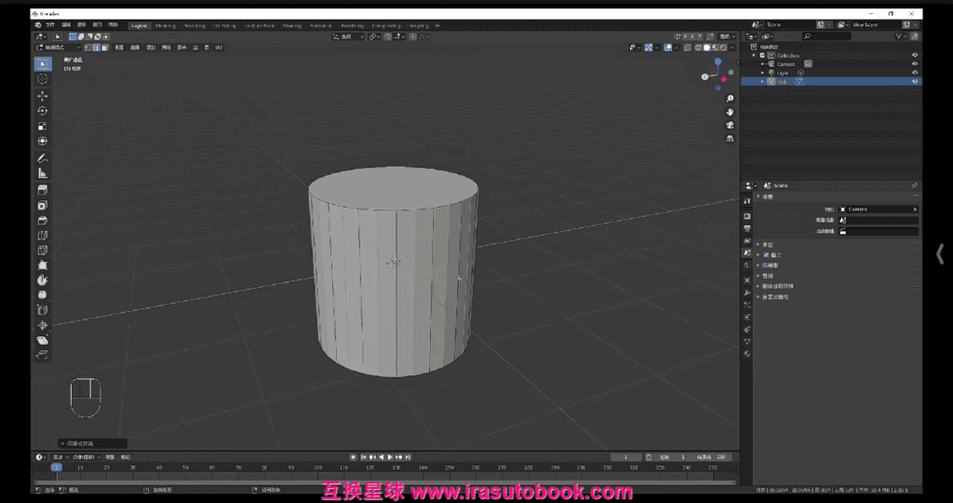Expand the Light item in outliner
Screen dimensions: 953x503
(x=763, y=73)
